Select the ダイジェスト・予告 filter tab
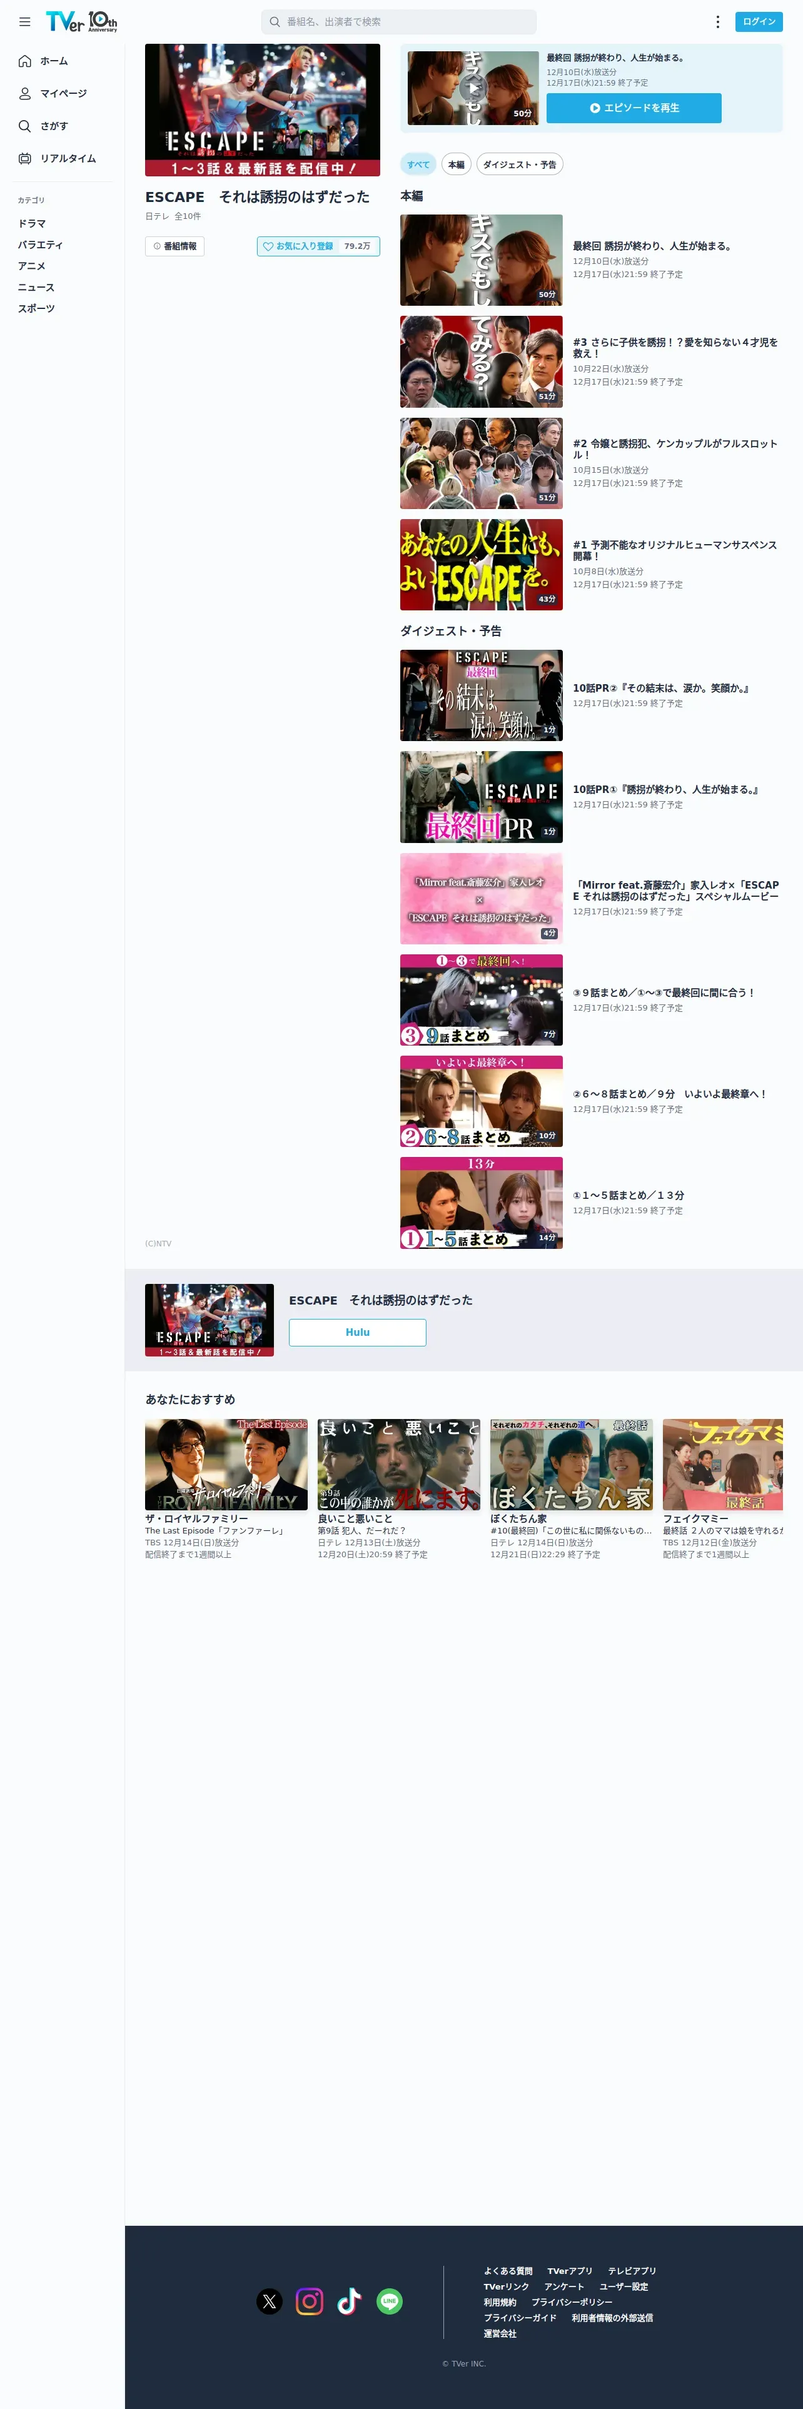 (x=520, y=164)
